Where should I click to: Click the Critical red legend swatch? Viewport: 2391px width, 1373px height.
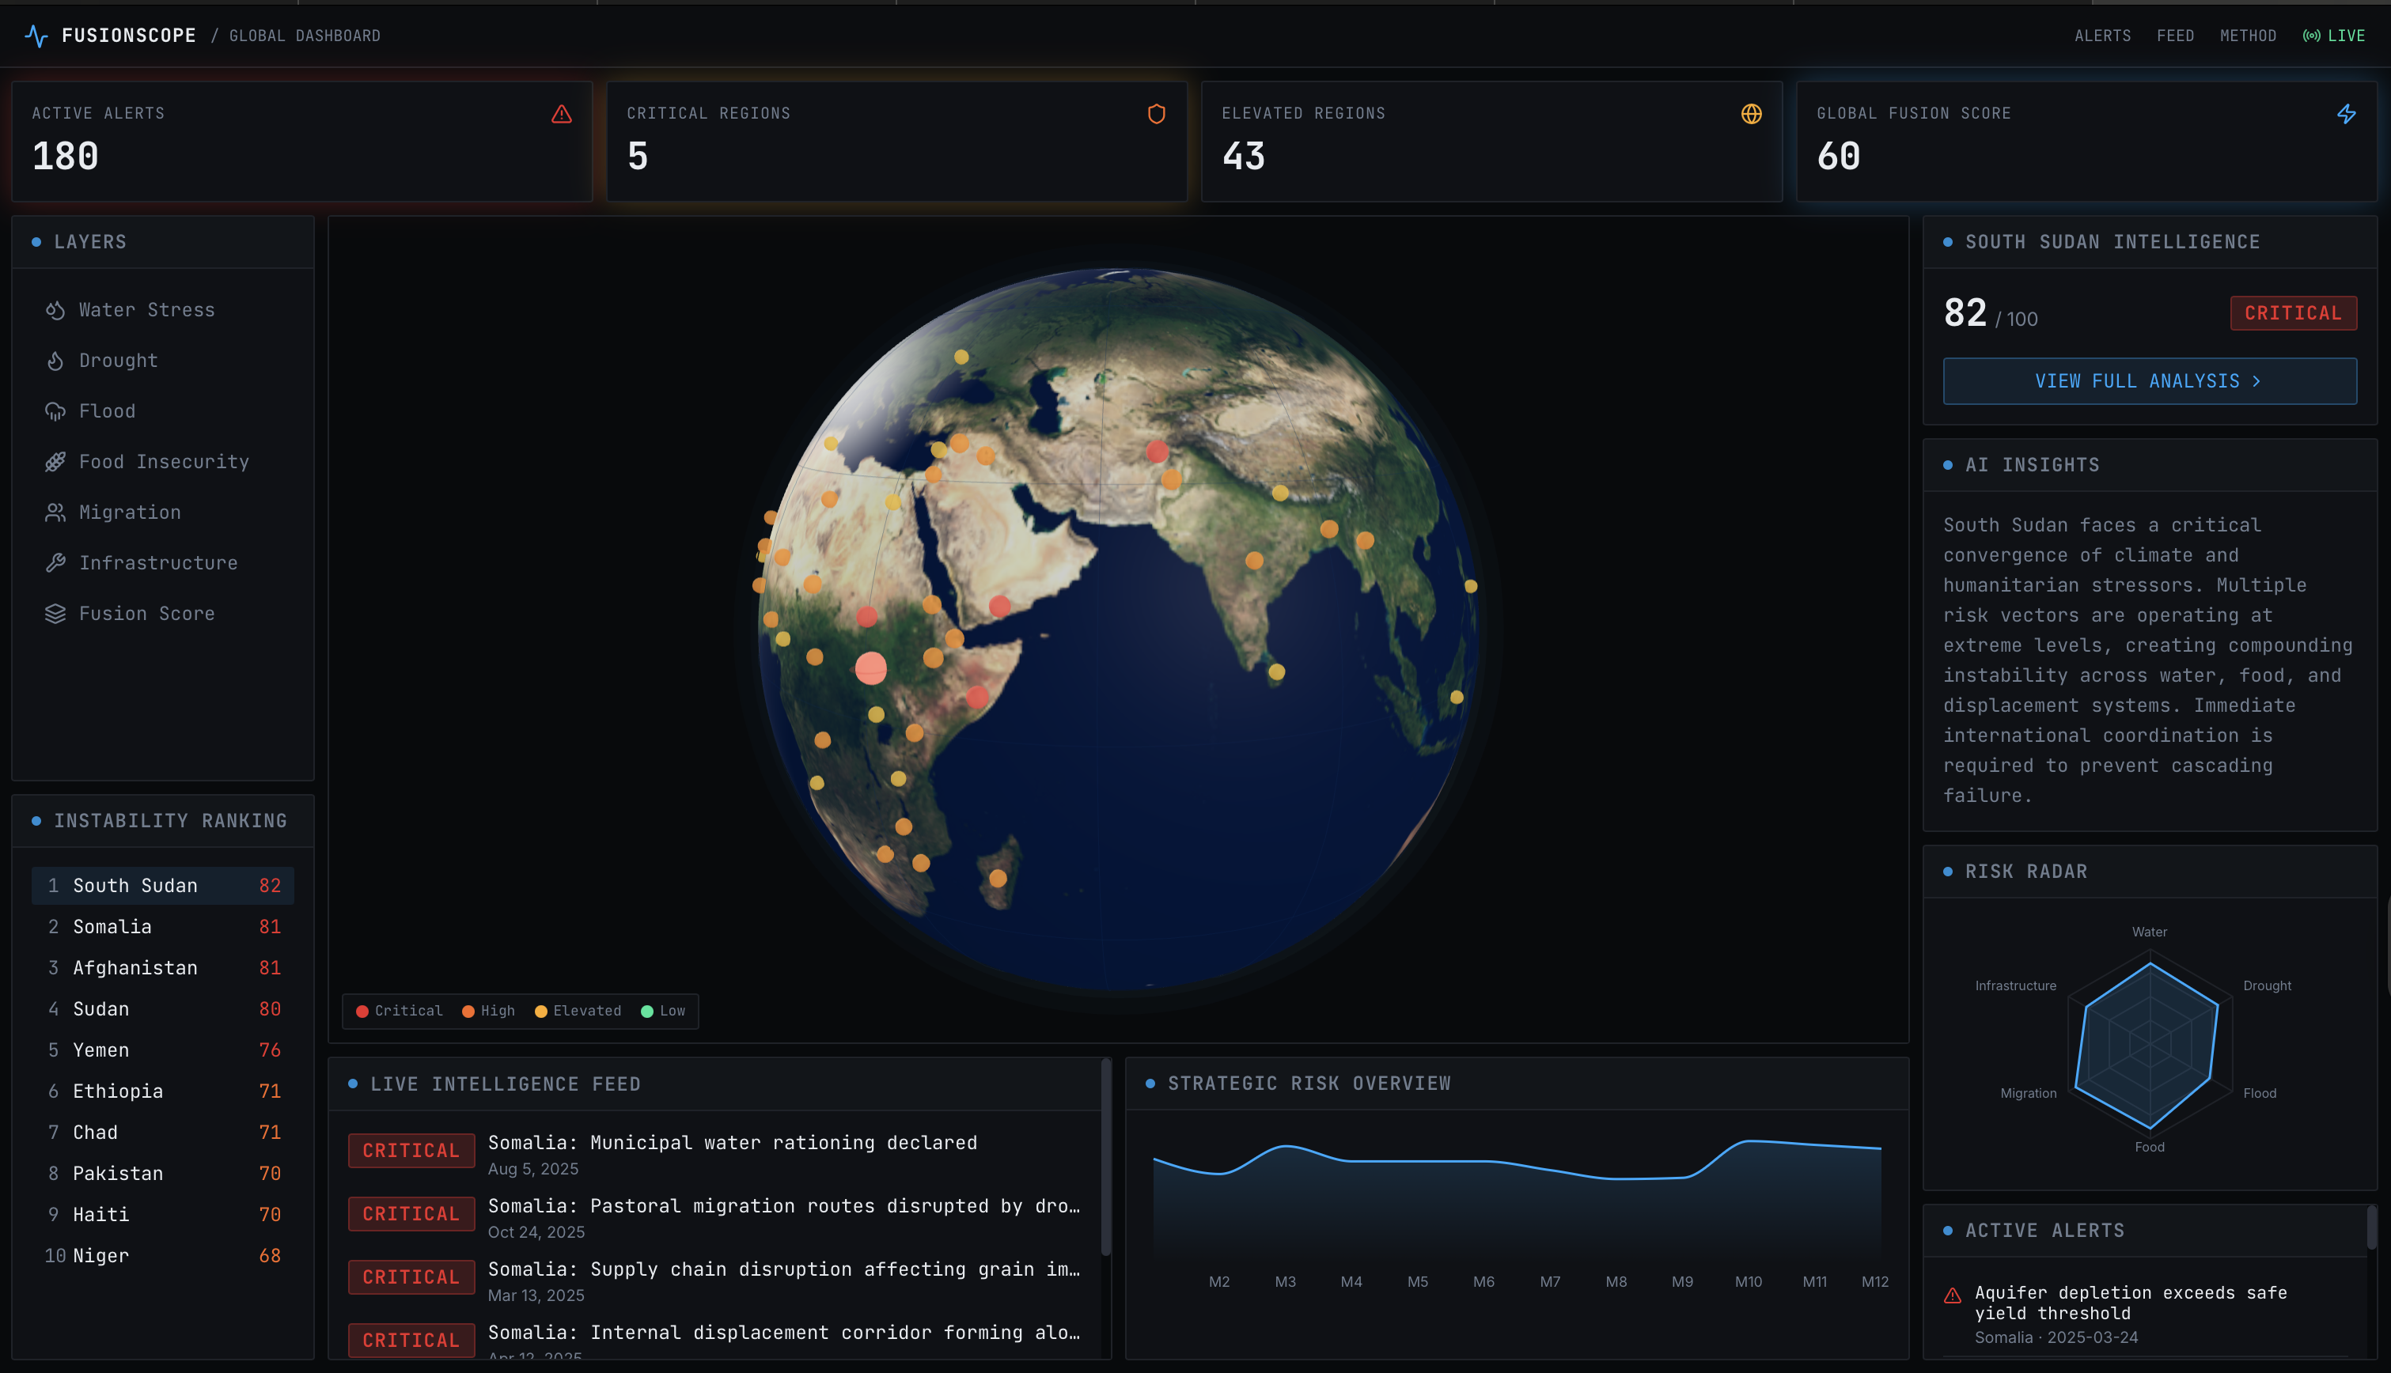pyautogui.click(x=362, y=1011)
